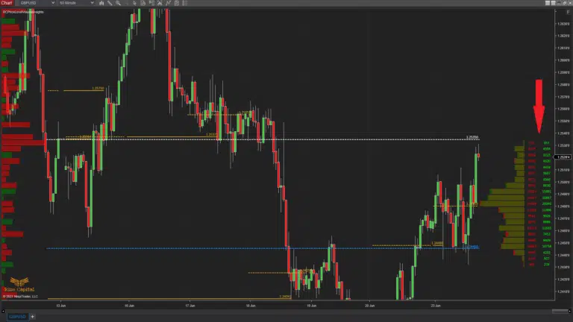Click the 13 Jun date label
This screenshot has height=322, width=573.
point(61,306)
